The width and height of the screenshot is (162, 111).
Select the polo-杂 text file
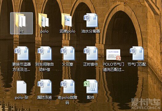22,87
